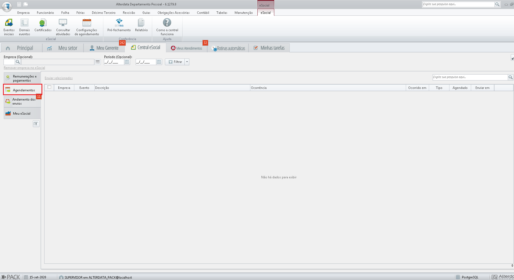Switch to the Meu setor tab
This screenshot has width=514, height=280.
click(63, 48)
